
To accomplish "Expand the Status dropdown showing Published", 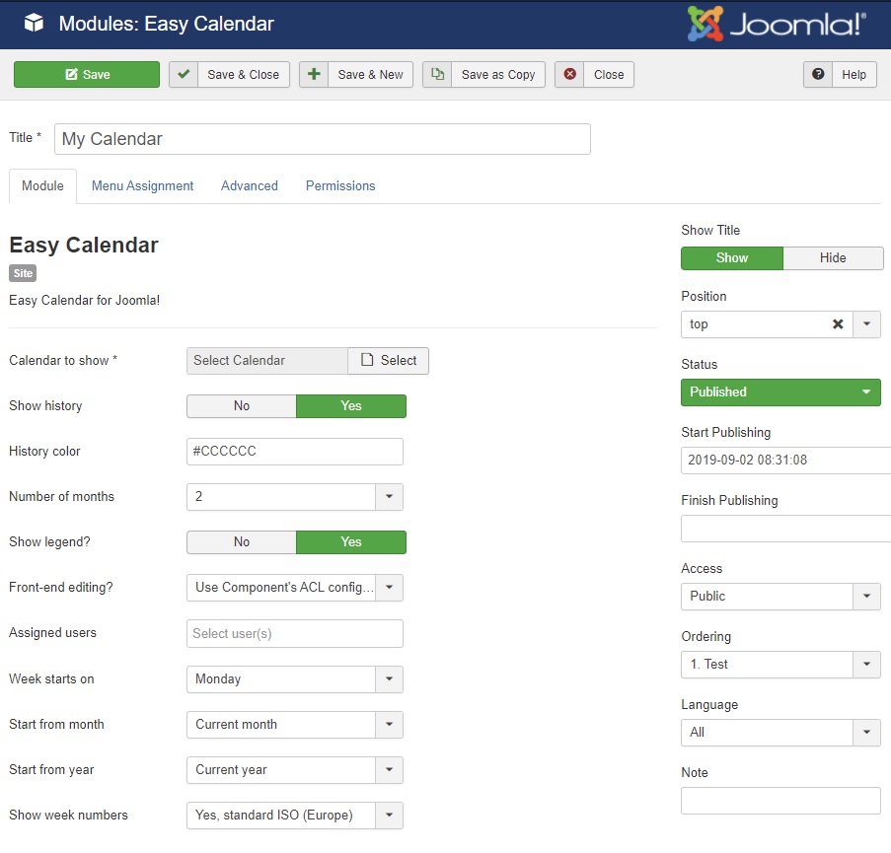I will point(780,392).
